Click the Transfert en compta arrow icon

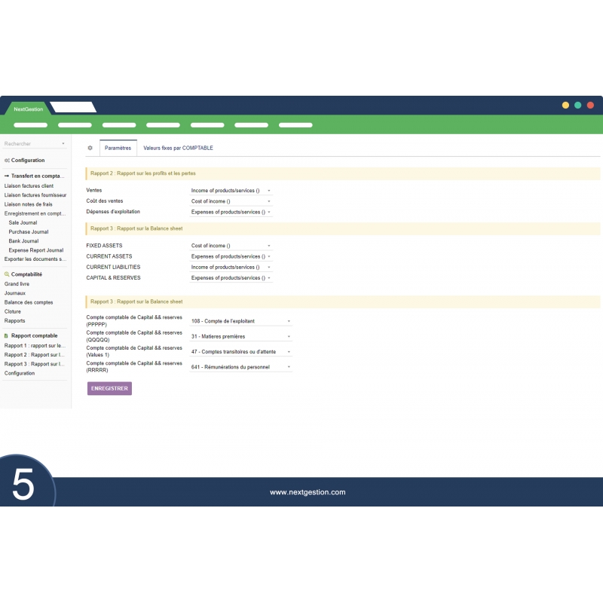click(7, 176)
